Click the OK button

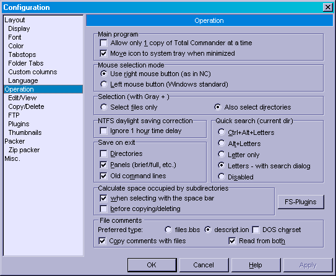pos(152,265)
